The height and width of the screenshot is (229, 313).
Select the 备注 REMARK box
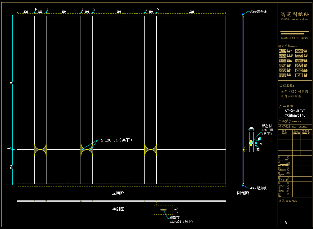click(288, 201)
